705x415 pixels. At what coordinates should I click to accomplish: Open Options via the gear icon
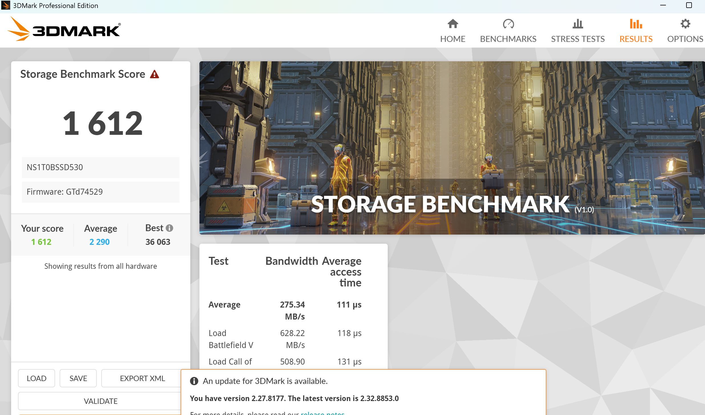685,24
